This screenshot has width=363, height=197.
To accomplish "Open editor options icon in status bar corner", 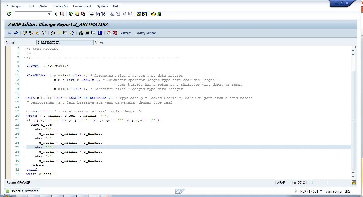I will [354, 182].
